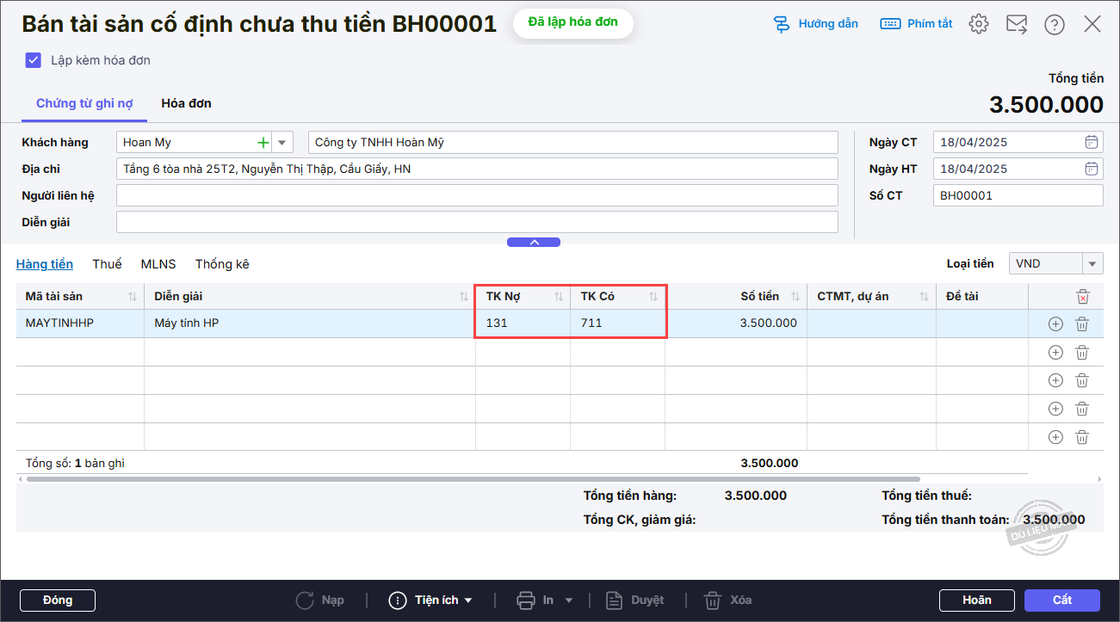Click the Đề tài column header
The image size is (1120, 622).
click(x=982, y=297)
